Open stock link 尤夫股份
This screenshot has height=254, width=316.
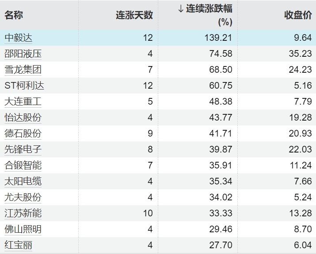[23, 197]
